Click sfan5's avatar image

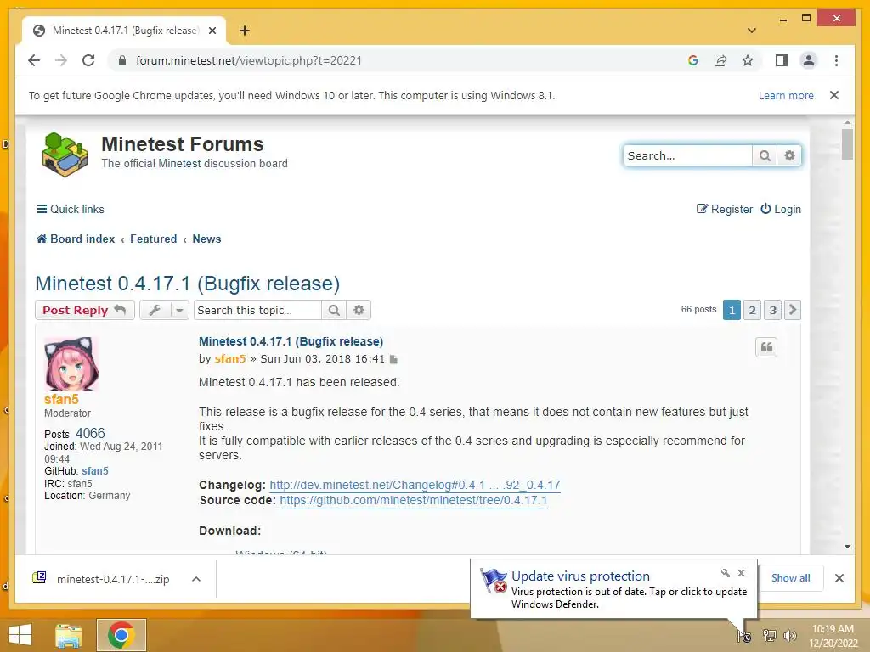pos(71,363)
